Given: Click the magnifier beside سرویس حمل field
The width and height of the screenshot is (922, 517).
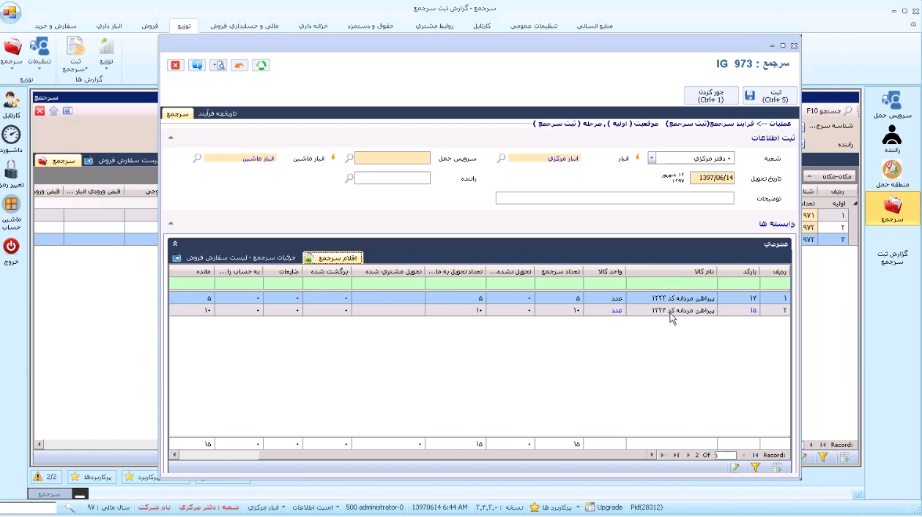Looking at the screenshot, I should 349,158.
